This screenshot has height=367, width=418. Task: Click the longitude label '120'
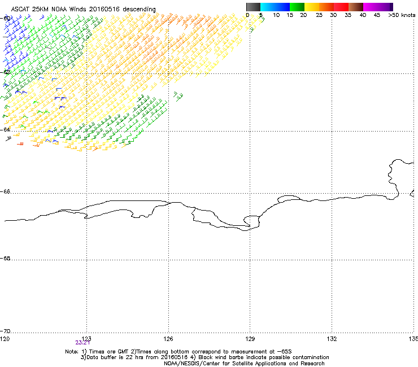[x=5, y=339]
